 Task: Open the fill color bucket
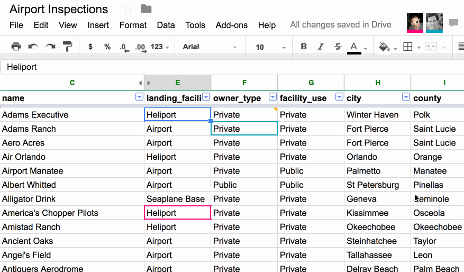pos(384,47)
